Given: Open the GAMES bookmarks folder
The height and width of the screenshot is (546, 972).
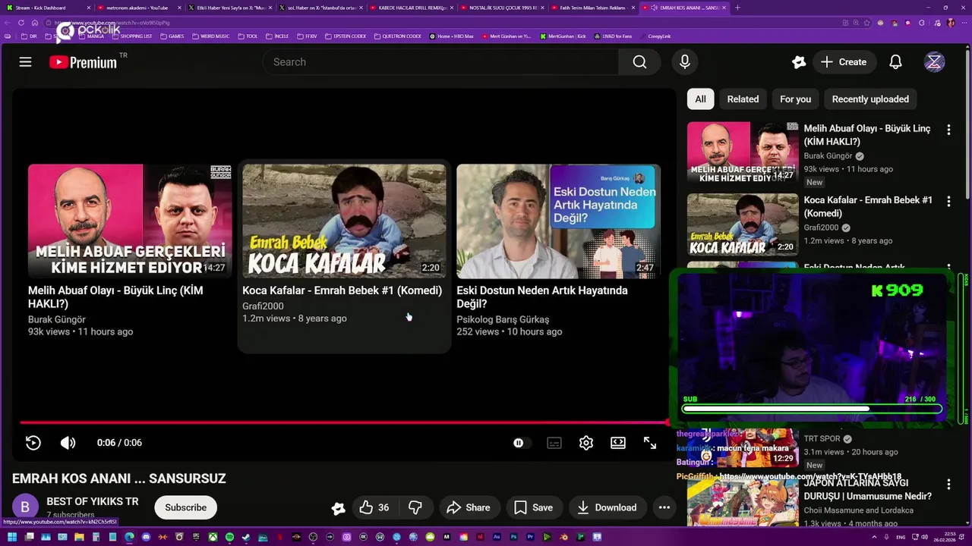Looking at the screenshot, I should pyautogui.click(x=172, y=36).
